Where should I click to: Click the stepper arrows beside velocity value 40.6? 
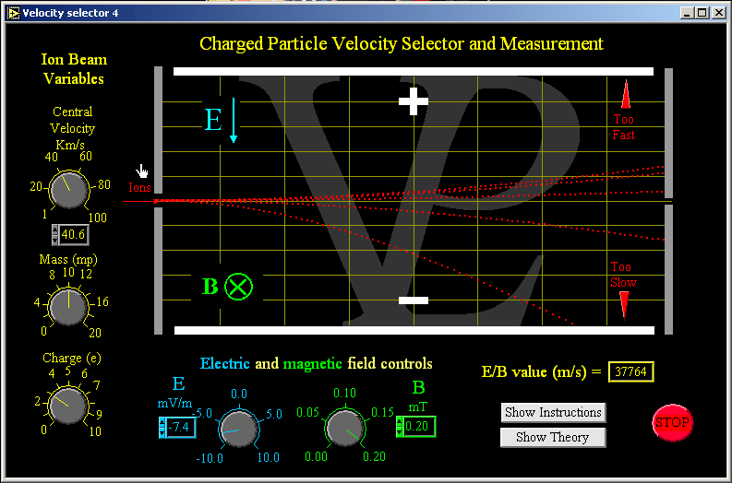click(x=55, y=234)
